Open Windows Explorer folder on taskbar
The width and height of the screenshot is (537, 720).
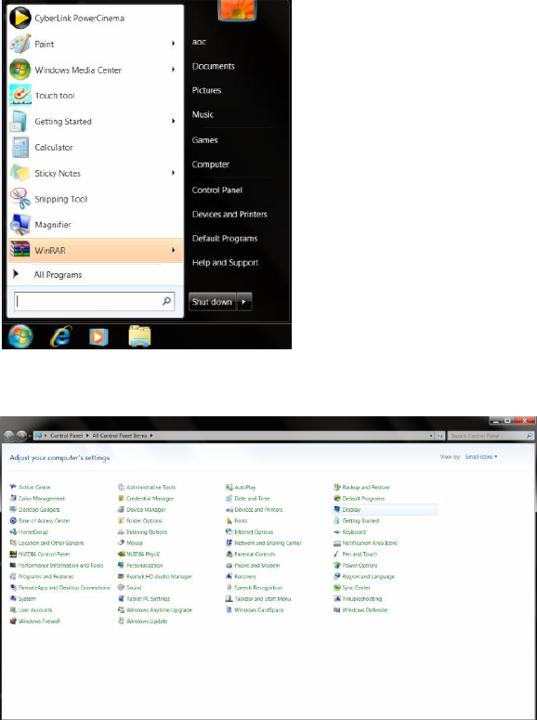[x=139, y=336]
